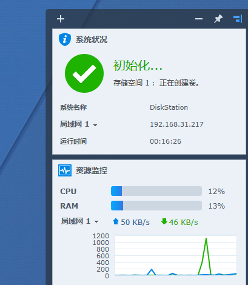Viewport: 248px width, 285px height.
Task: Add a widget with the plus icon
Action: (61, 19)
